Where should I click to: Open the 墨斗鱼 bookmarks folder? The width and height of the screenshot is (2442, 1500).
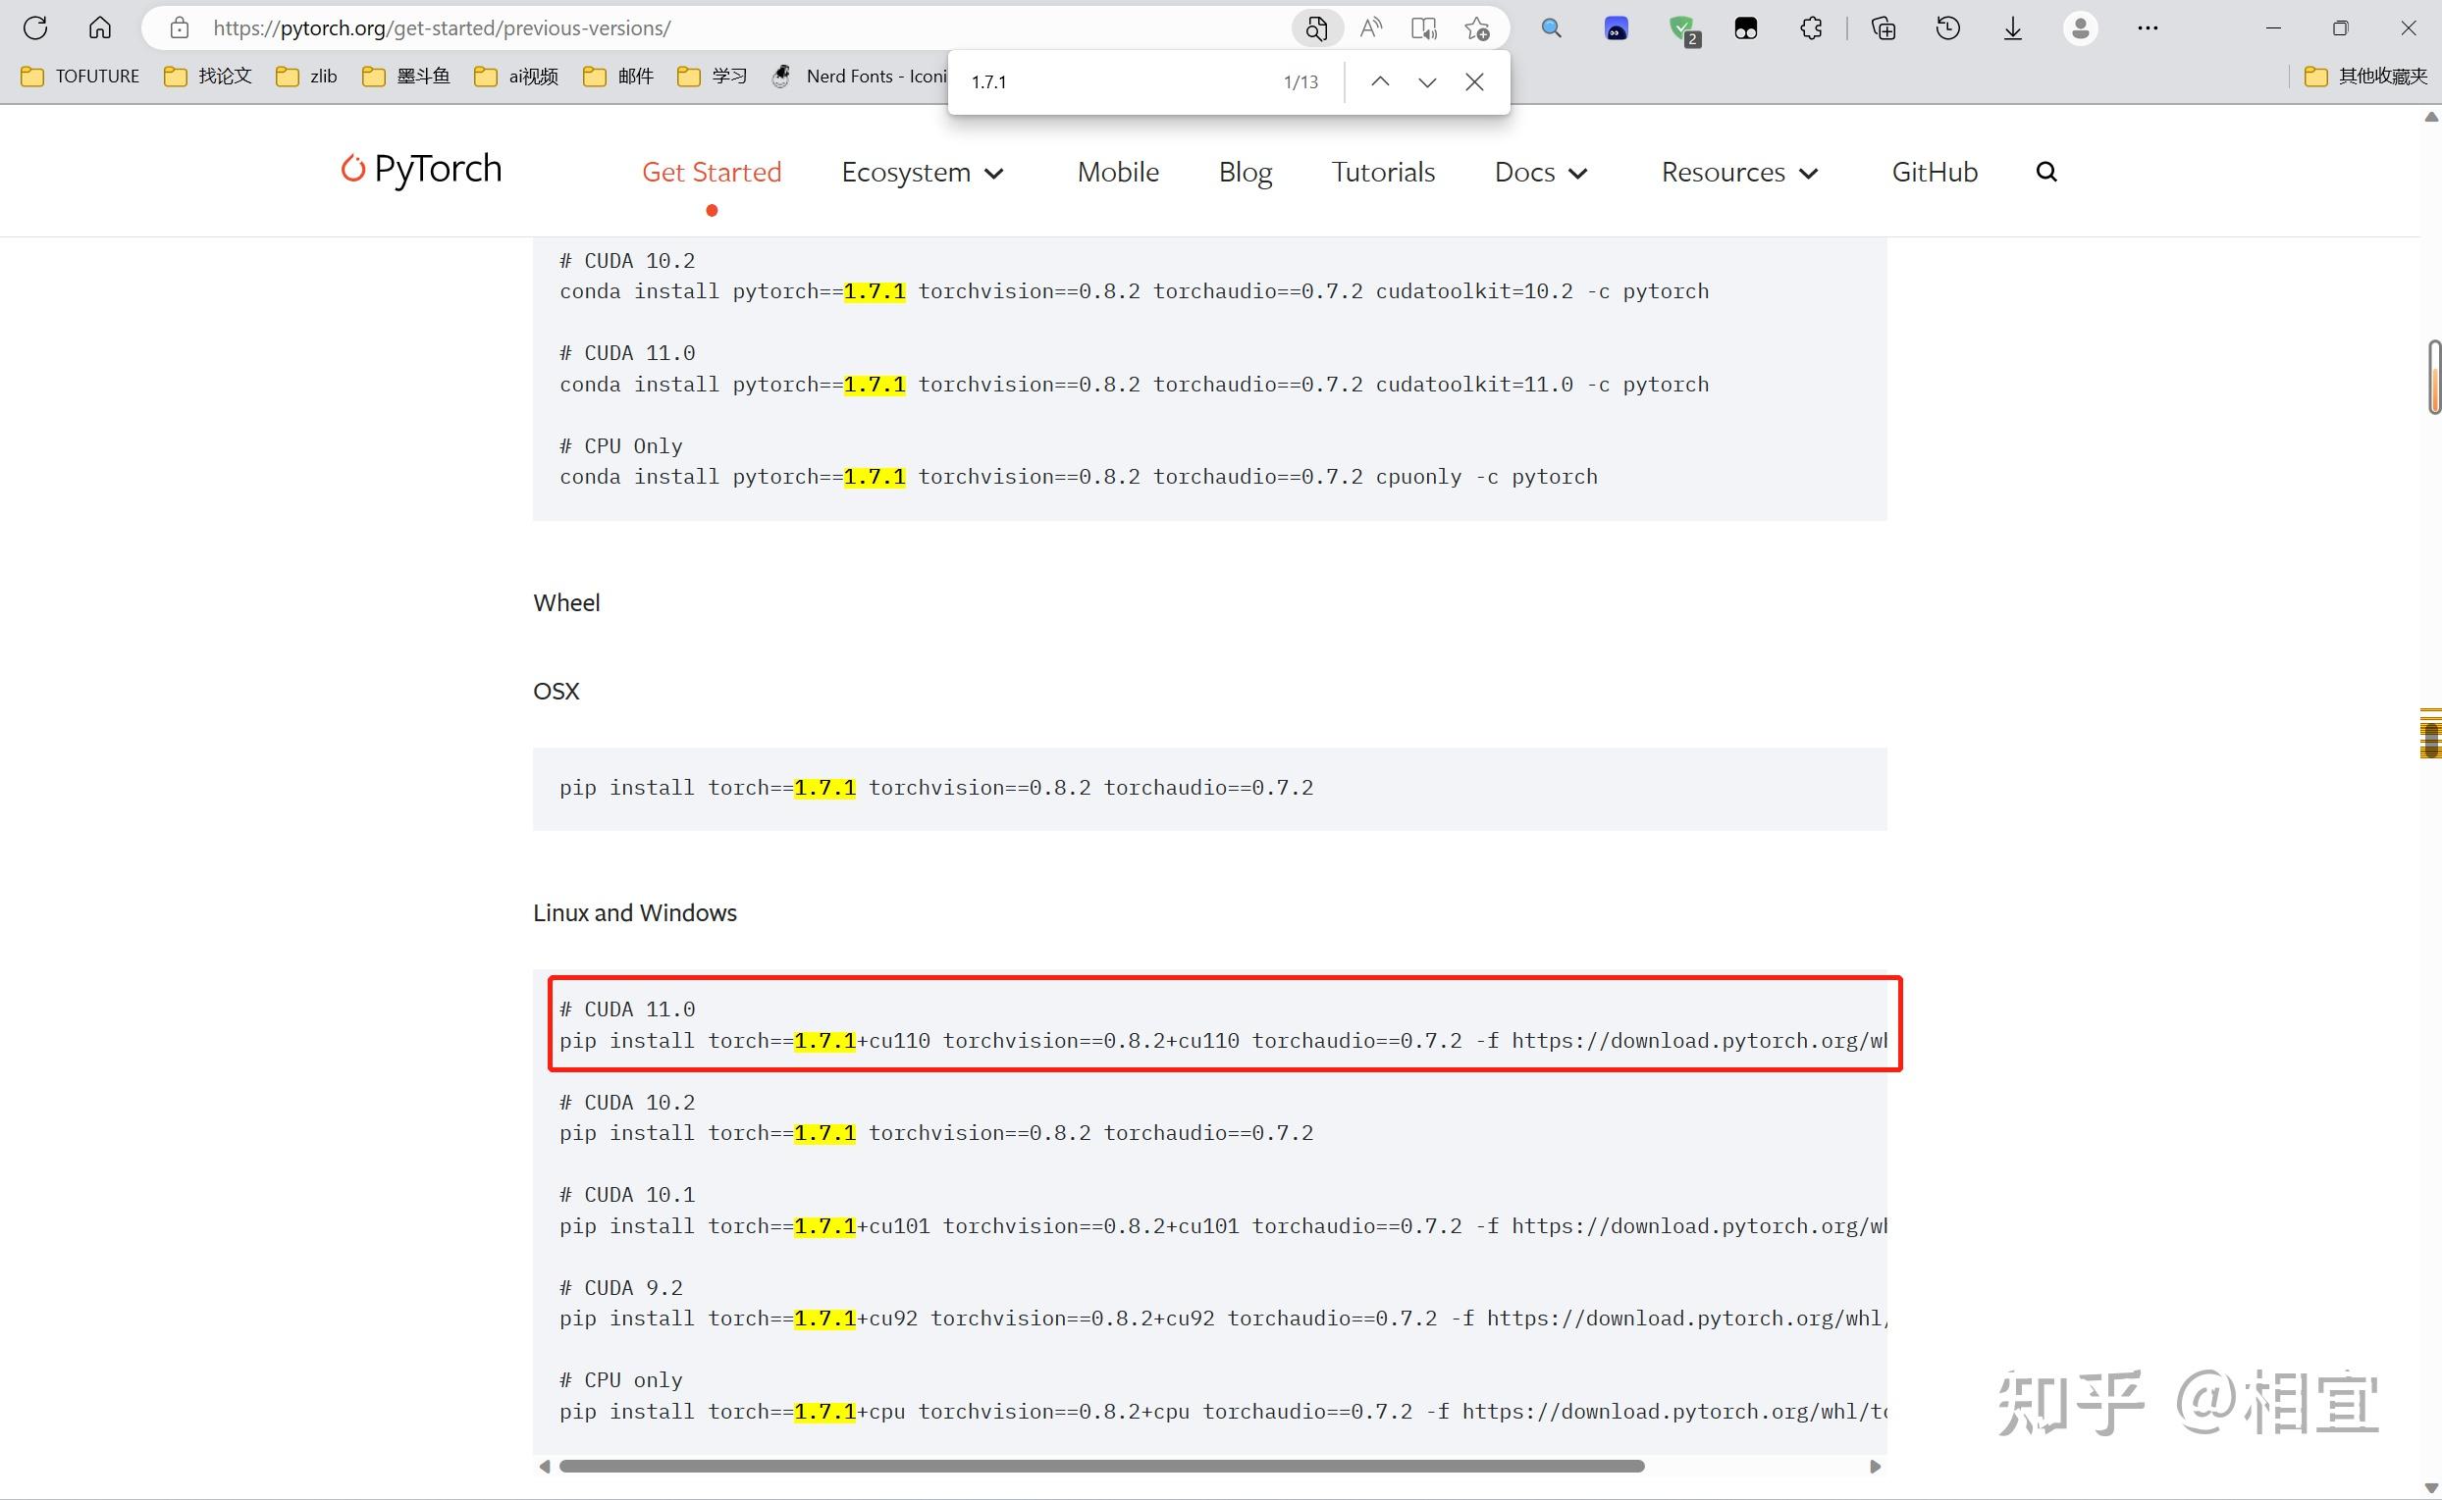[x=406, y=77]
